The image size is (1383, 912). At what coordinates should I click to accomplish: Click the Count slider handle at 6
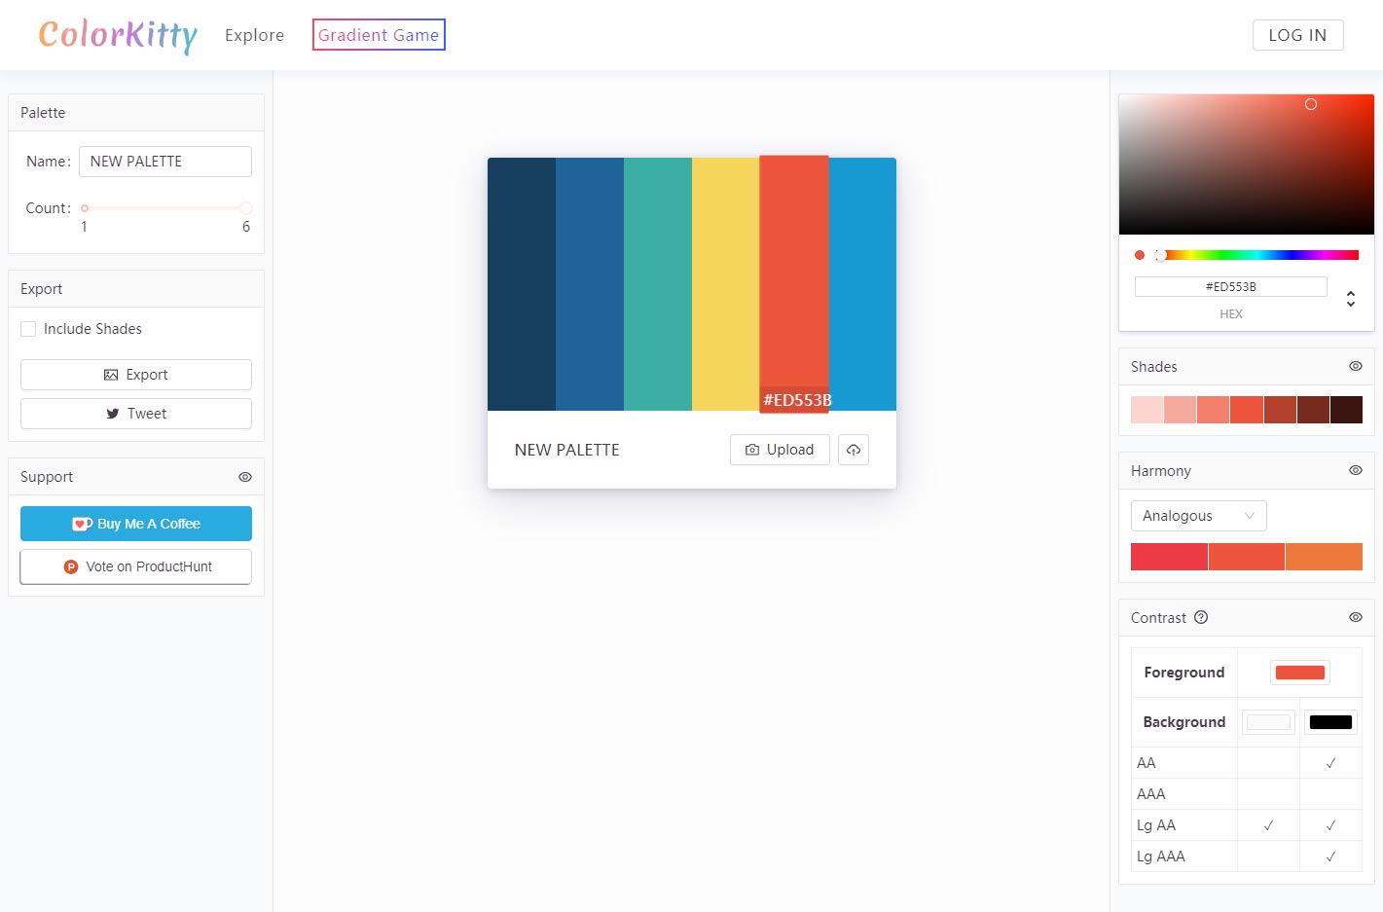[246, 208]
